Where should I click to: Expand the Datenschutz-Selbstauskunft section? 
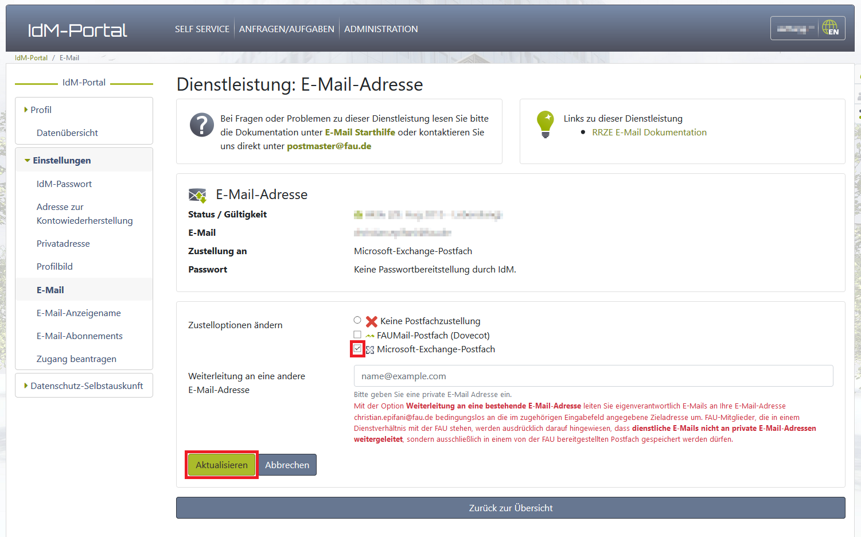point(86,386)
